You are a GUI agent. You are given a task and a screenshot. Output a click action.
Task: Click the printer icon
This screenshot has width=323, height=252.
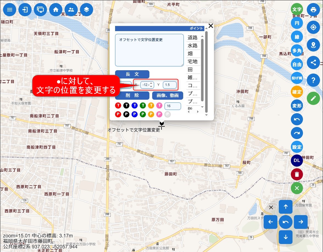(313, 10)
